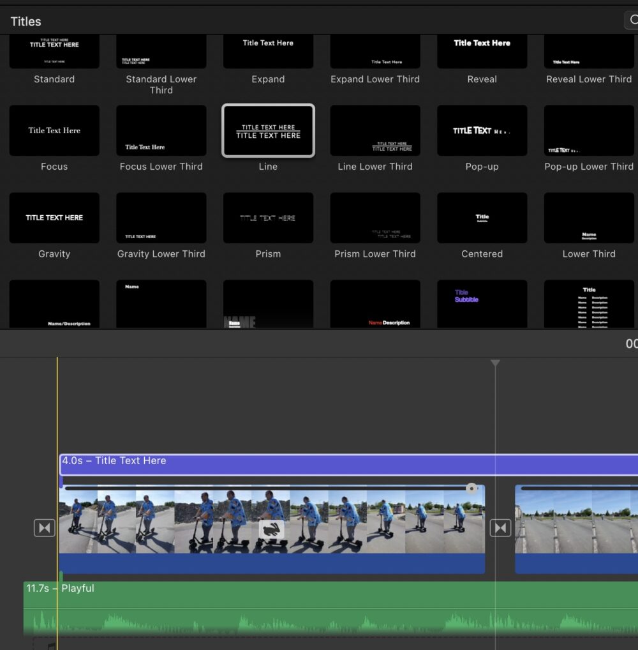This screenshot has width=638, height=650.
Task: Click the Titles panel header
Action: [26, 21]
